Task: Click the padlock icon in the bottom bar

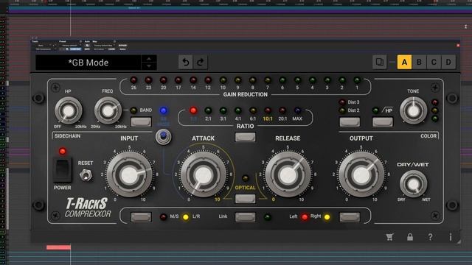Action: 410,237
